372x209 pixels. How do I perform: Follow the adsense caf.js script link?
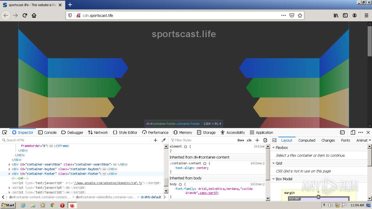[108, 183]
